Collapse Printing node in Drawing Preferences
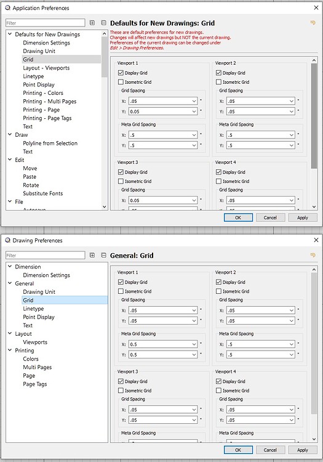 click(10, 350)
